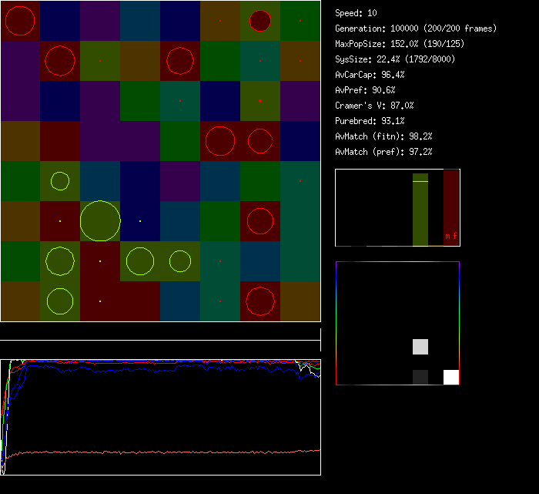Click the Cramer's V: 87.0% statistic
This screenshot has width=539, height=494.
coord(374,106)
